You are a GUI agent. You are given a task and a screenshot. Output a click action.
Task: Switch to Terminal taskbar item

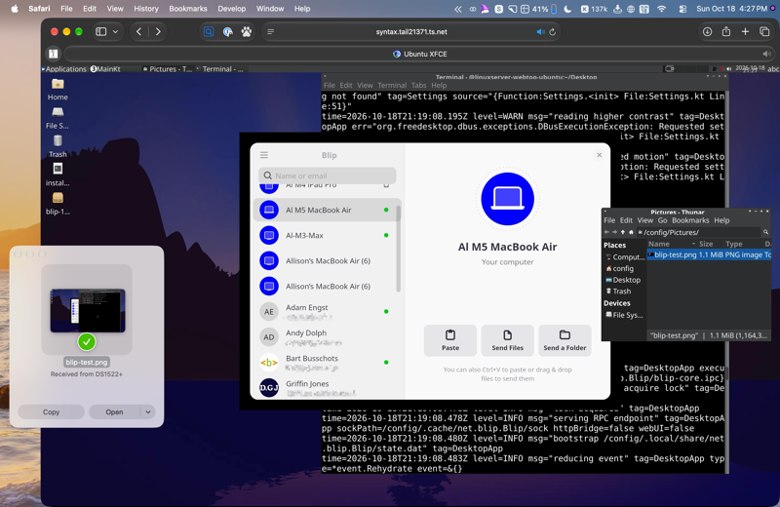(220, 69)
